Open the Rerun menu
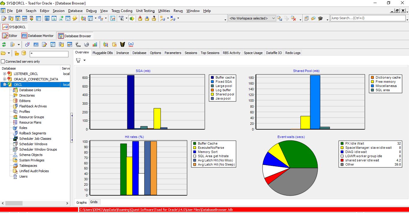409x213 pixels. (178, 10)
